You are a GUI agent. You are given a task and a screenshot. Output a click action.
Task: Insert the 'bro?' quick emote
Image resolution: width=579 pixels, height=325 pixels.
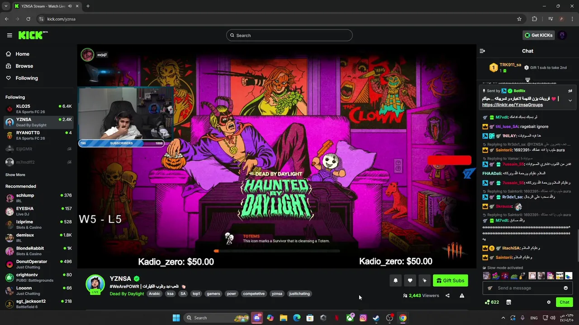tap(560, 275)
